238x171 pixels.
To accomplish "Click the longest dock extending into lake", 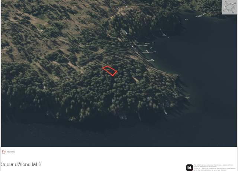I will 149,52.
